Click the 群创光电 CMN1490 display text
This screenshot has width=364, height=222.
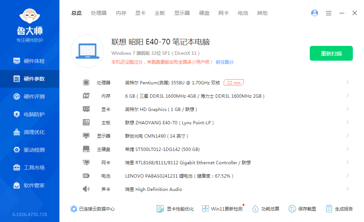(x=156, y=136)
